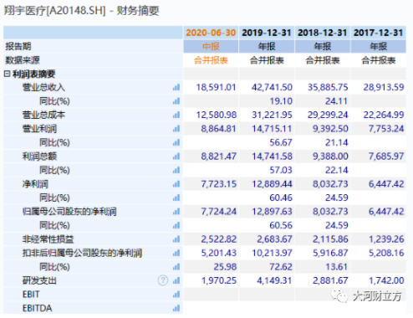The image size is (413, 318).
Task: Click parent net profit value 12,897.63
Action: [x=272, y=212]
